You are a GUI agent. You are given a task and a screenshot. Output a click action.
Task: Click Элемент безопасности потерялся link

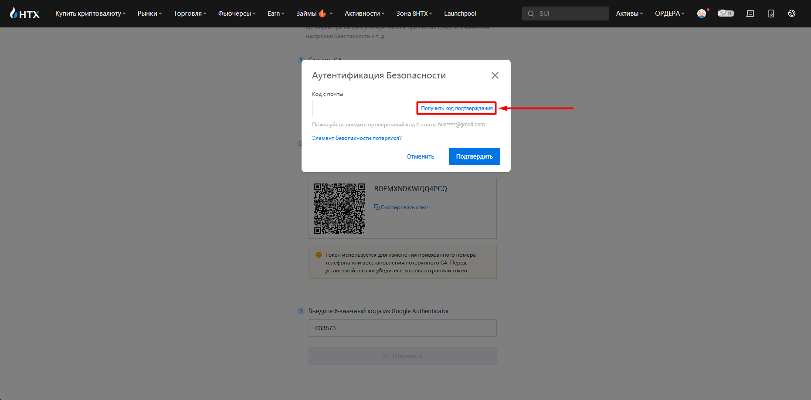356,138
